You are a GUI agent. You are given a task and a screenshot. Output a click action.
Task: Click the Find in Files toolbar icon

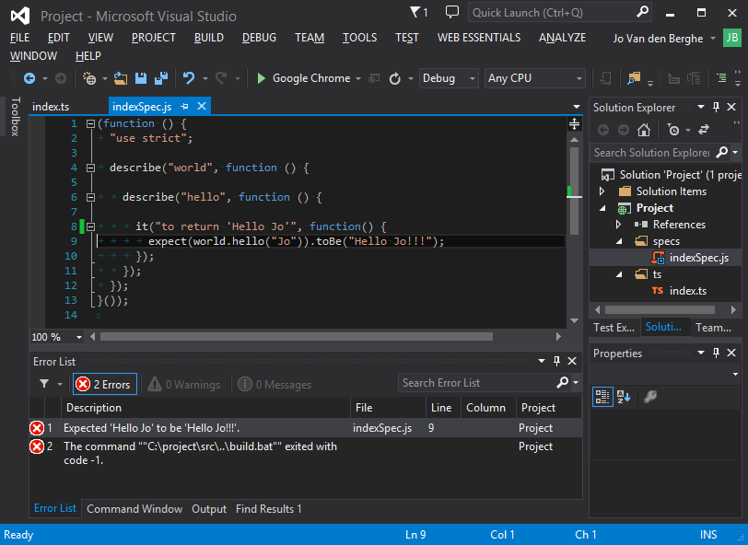pyautogui.click(x=634, y=78)
